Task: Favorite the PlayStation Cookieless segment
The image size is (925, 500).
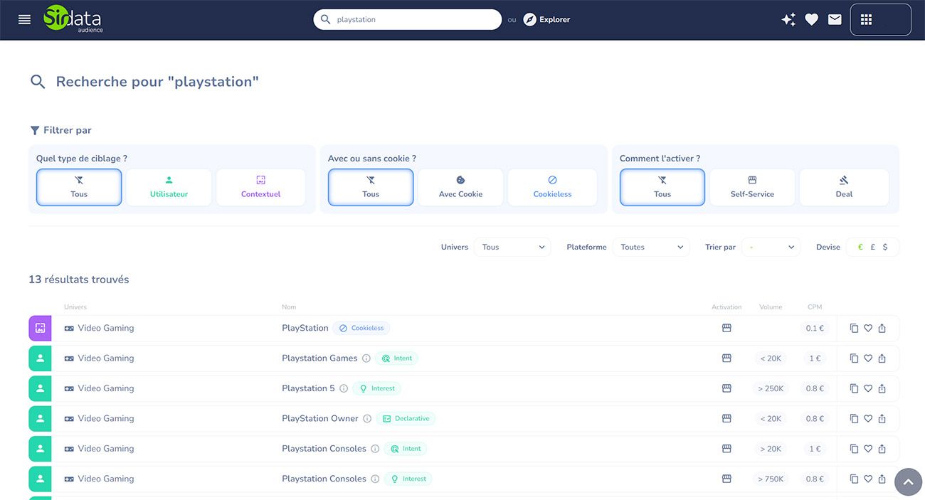Action: pos(868,329)
